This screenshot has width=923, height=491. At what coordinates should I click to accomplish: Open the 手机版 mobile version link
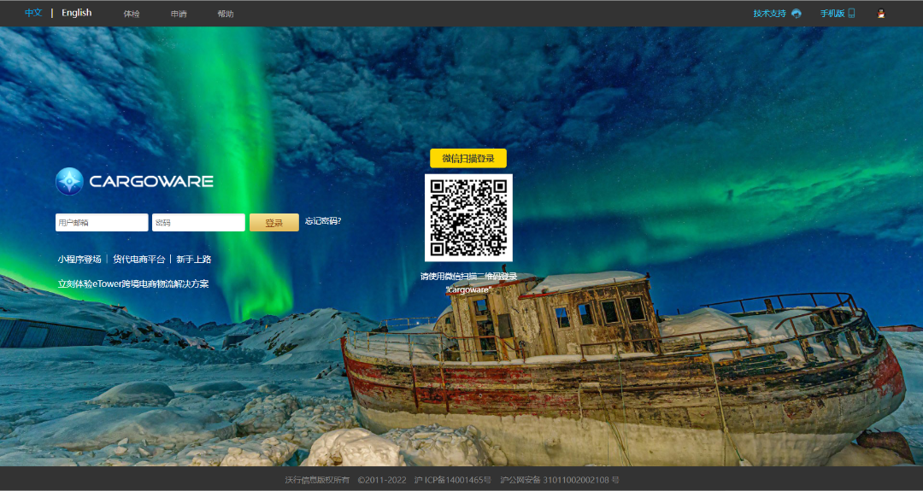pyautogui.click(x=832, y=14)
